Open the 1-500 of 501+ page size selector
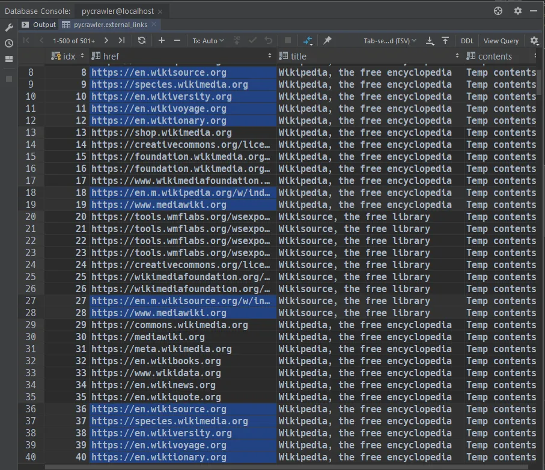 [x=74, y=41]
